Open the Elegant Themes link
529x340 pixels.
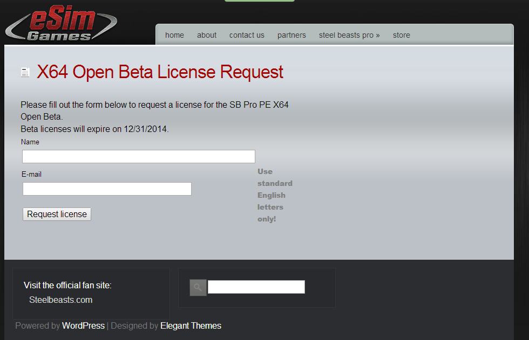pyautogui.click(x=191, y=326)
